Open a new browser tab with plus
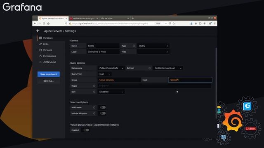Image resolution: width=264 pixels, height=148 pixels. pyautogui.click(x=133, y=18)
